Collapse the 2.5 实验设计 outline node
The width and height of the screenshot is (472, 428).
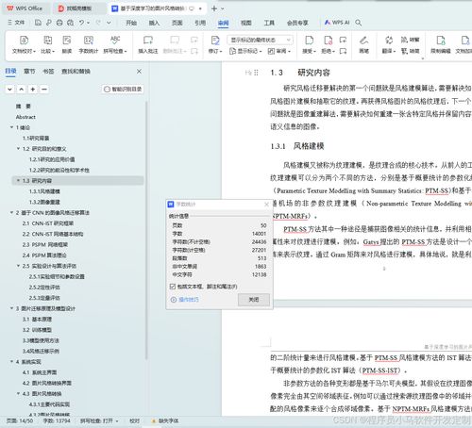[18, 266]
